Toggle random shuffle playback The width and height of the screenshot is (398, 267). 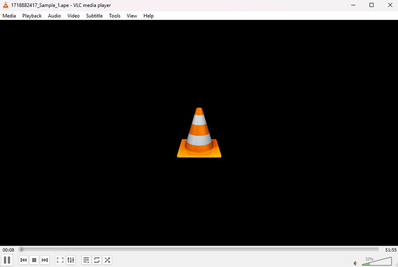(x=107, y=260)
